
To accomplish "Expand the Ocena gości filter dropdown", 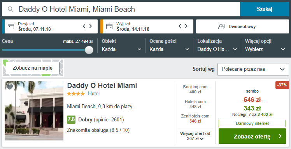I will (x=169, y=46).
